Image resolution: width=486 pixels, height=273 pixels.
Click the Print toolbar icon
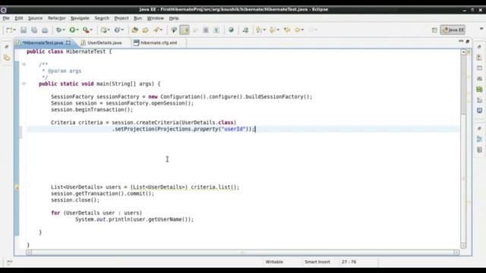pos(45,30)
